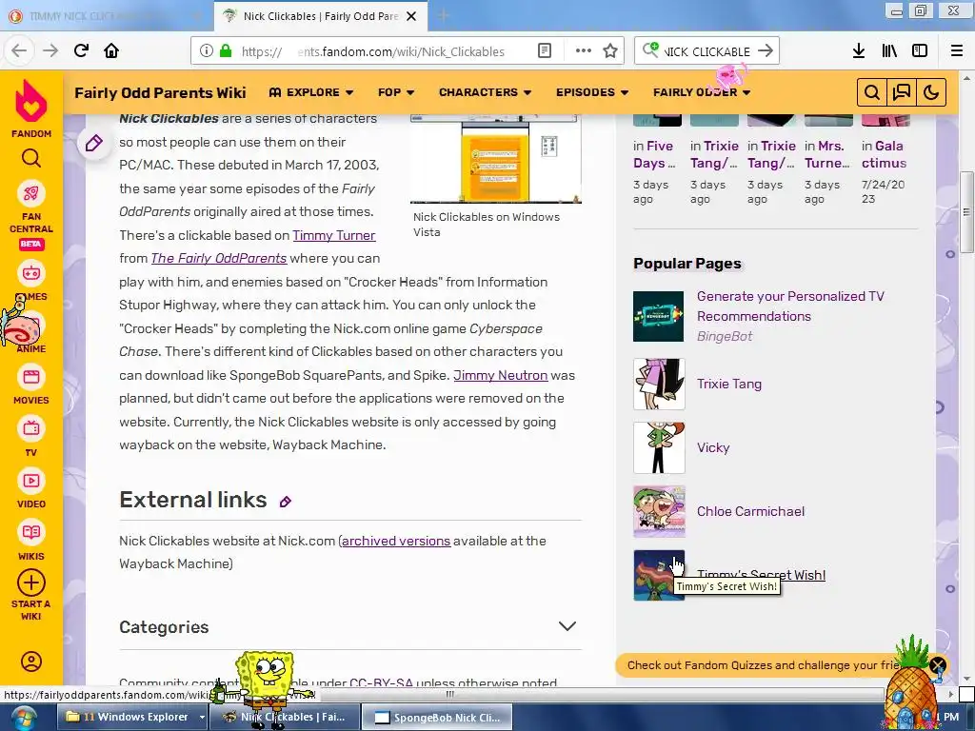
Task: Go back with the browser back arrow
Action: point(19,50)
